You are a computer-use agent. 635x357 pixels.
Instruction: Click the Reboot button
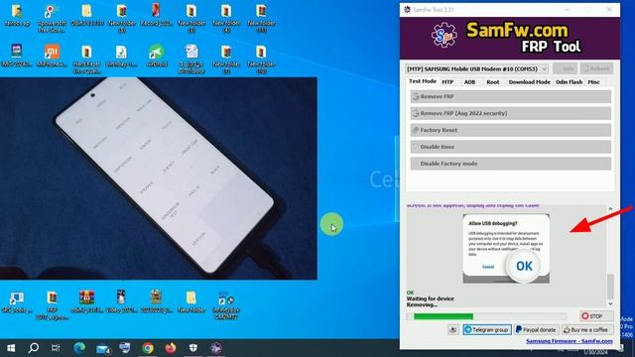point(596,68)
